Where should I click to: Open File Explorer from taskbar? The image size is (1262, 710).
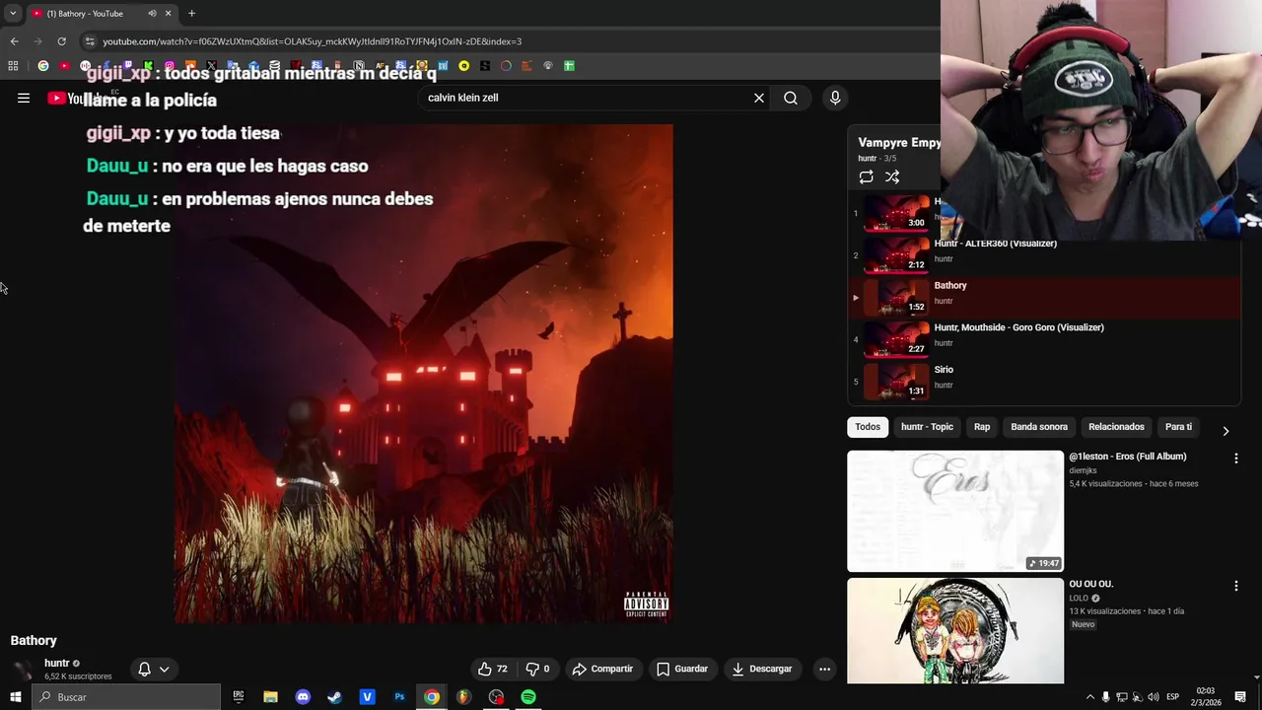click(270, 697)
